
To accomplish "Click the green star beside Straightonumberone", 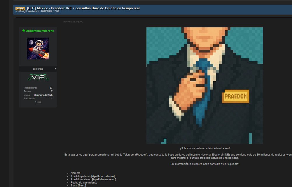I will point(23,31).
